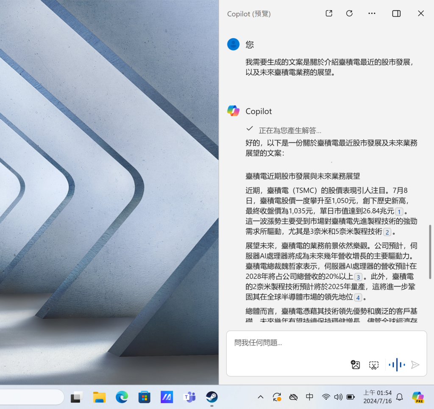Open File Explorer from the taskbar
Viewport: 434px width, 409px height.
coord(99,398)
